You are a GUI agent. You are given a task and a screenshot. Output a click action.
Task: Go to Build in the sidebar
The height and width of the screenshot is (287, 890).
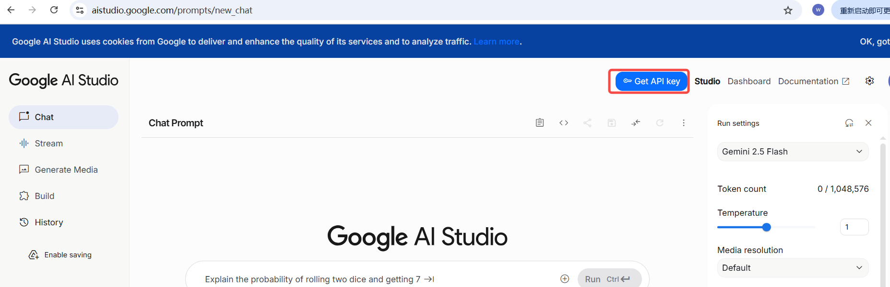point(63,196)
